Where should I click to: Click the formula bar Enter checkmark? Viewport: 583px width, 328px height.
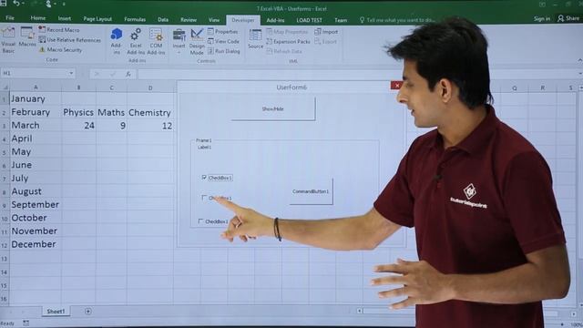pos(113,74)
